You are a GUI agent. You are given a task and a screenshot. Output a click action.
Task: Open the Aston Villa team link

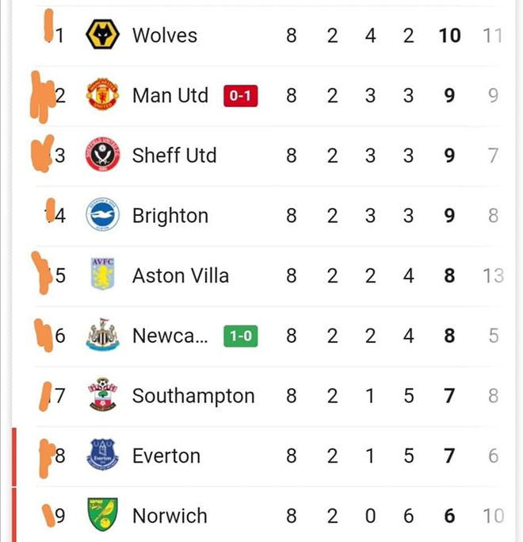click(181, 275)
